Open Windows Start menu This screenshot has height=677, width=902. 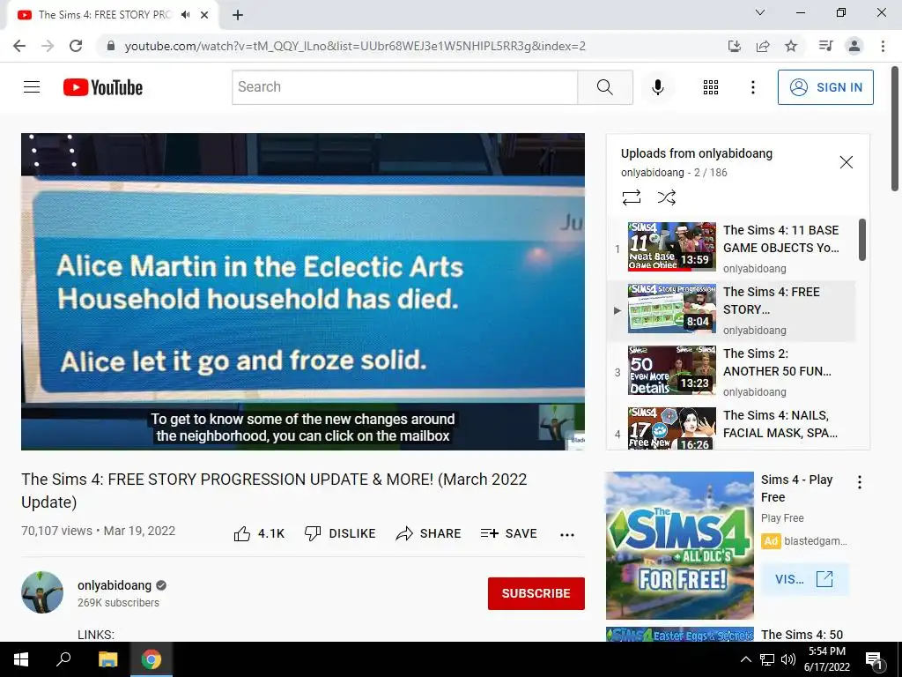(x=21, y=659)
